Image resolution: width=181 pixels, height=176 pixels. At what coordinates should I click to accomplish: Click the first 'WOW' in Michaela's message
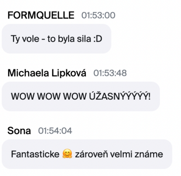[x=23, y=97]
